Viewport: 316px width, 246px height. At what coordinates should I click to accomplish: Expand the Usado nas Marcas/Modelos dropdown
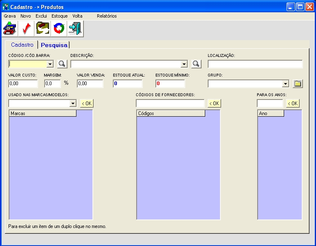pyautogui.click(x=73, y=104)
